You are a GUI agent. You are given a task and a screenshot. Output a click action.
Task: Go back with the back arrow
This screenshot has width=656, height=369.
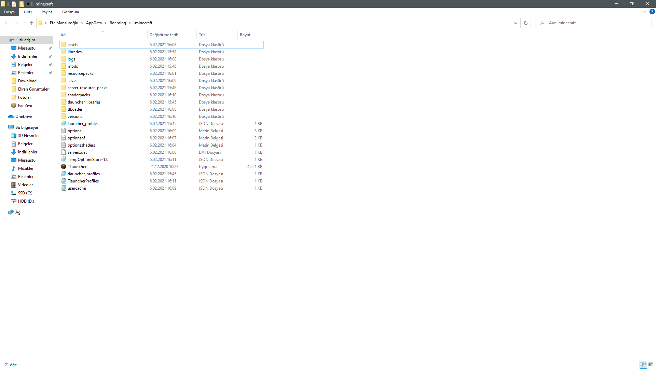point(6,23)
